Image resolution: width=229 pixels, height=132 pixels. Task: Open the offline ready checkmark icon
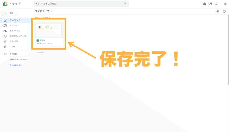click(204, 4)
